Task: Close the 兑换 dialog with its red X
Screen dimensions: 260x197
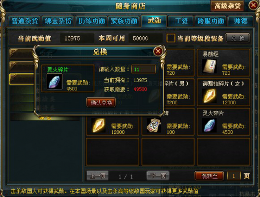Action: pos(158,51)
